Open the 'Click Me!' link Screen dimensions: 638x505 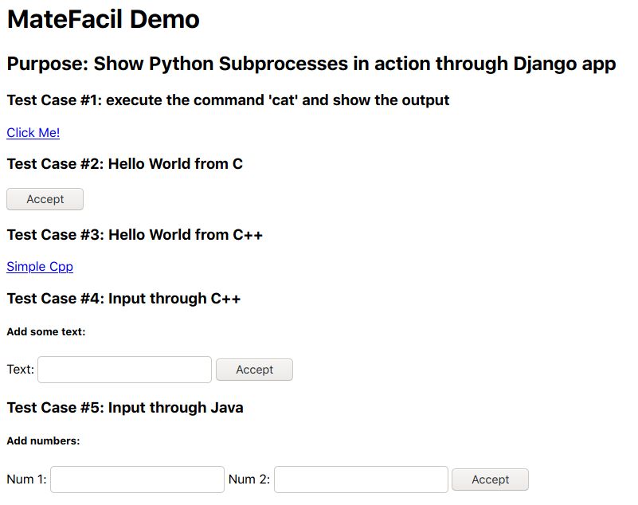click(33, 133)
